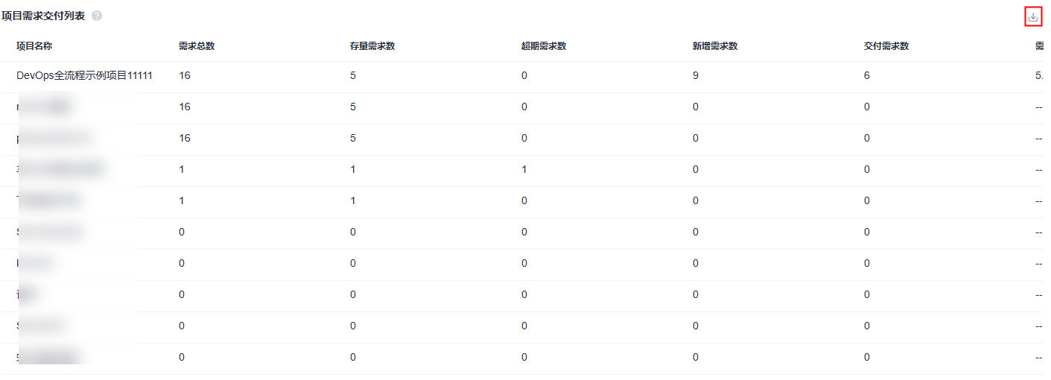Screen dimensions: 1051x380
Task: Click the partially visible rightmost column header
Action: pos(1039,46)
